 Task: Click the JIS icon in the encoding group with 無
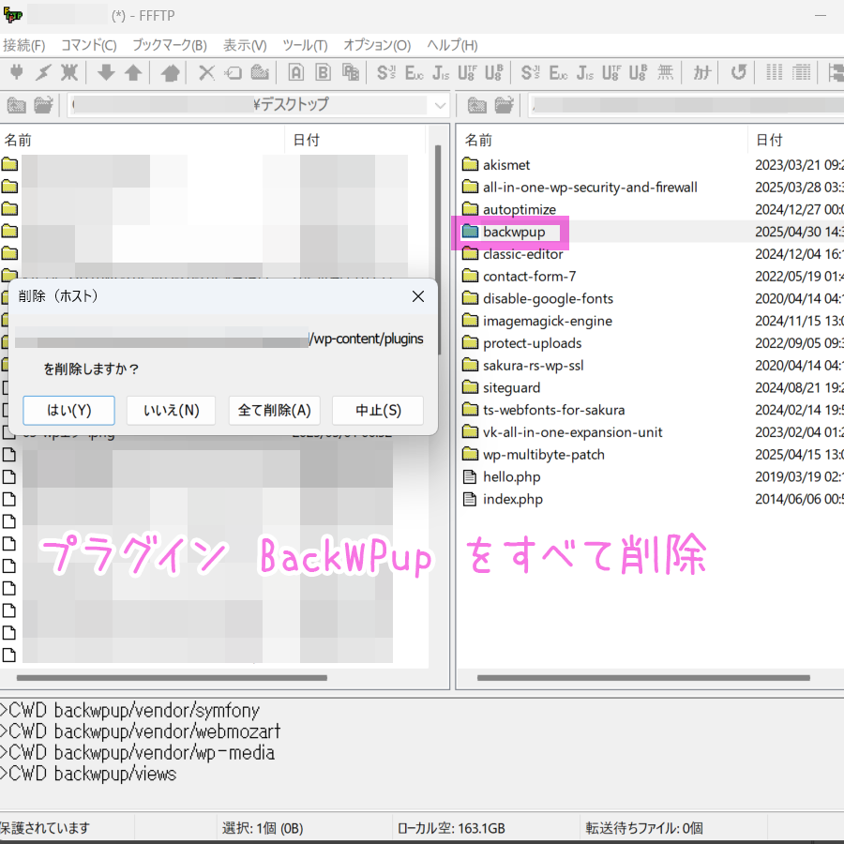tap(584, 72)
